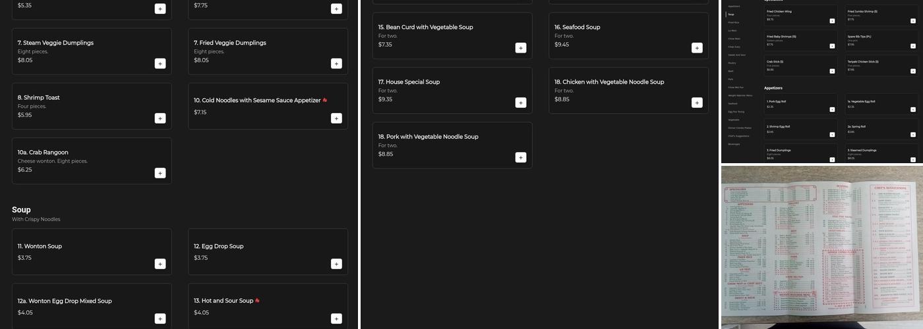The width and height of the screenshot is (923, 329).
Task: Add Hot and Sour Soup
Action: (x=336, y=318)
